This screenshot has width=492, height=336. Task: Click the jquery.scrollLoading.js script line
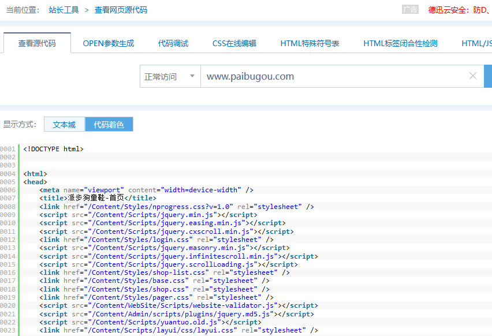coord(169,264)
